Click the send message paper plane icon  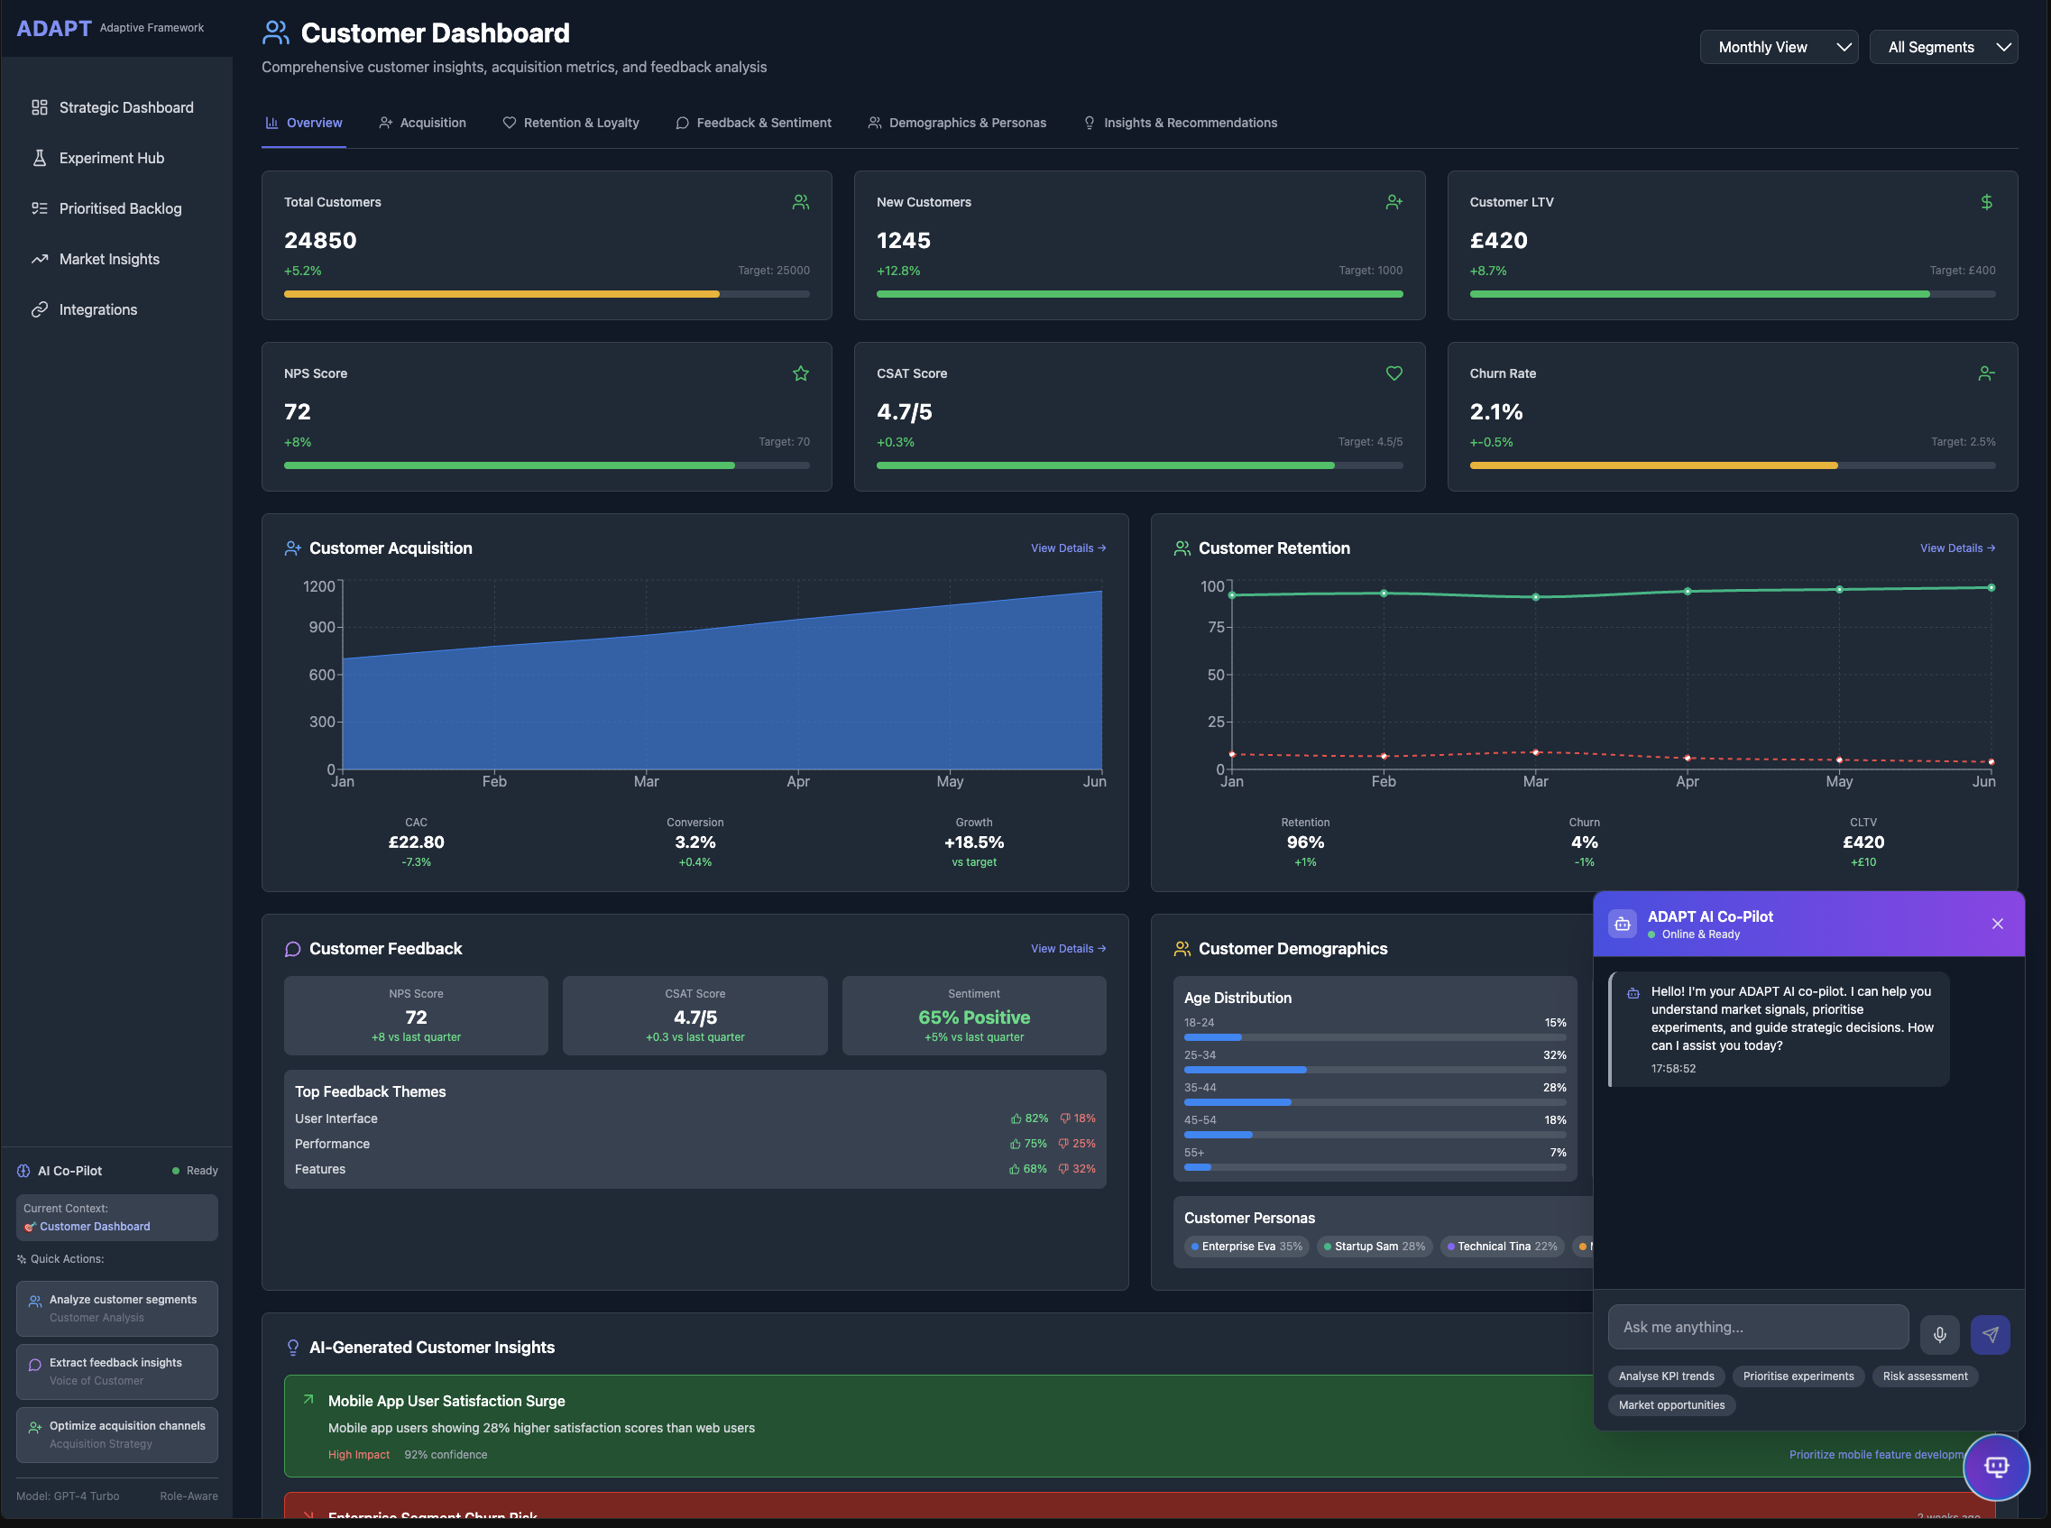1990,1335
